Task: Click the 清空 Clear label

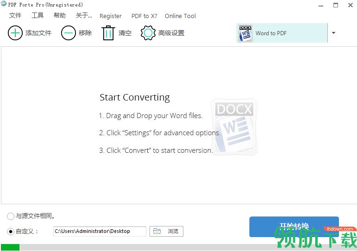Action: (x=125, y=33)
